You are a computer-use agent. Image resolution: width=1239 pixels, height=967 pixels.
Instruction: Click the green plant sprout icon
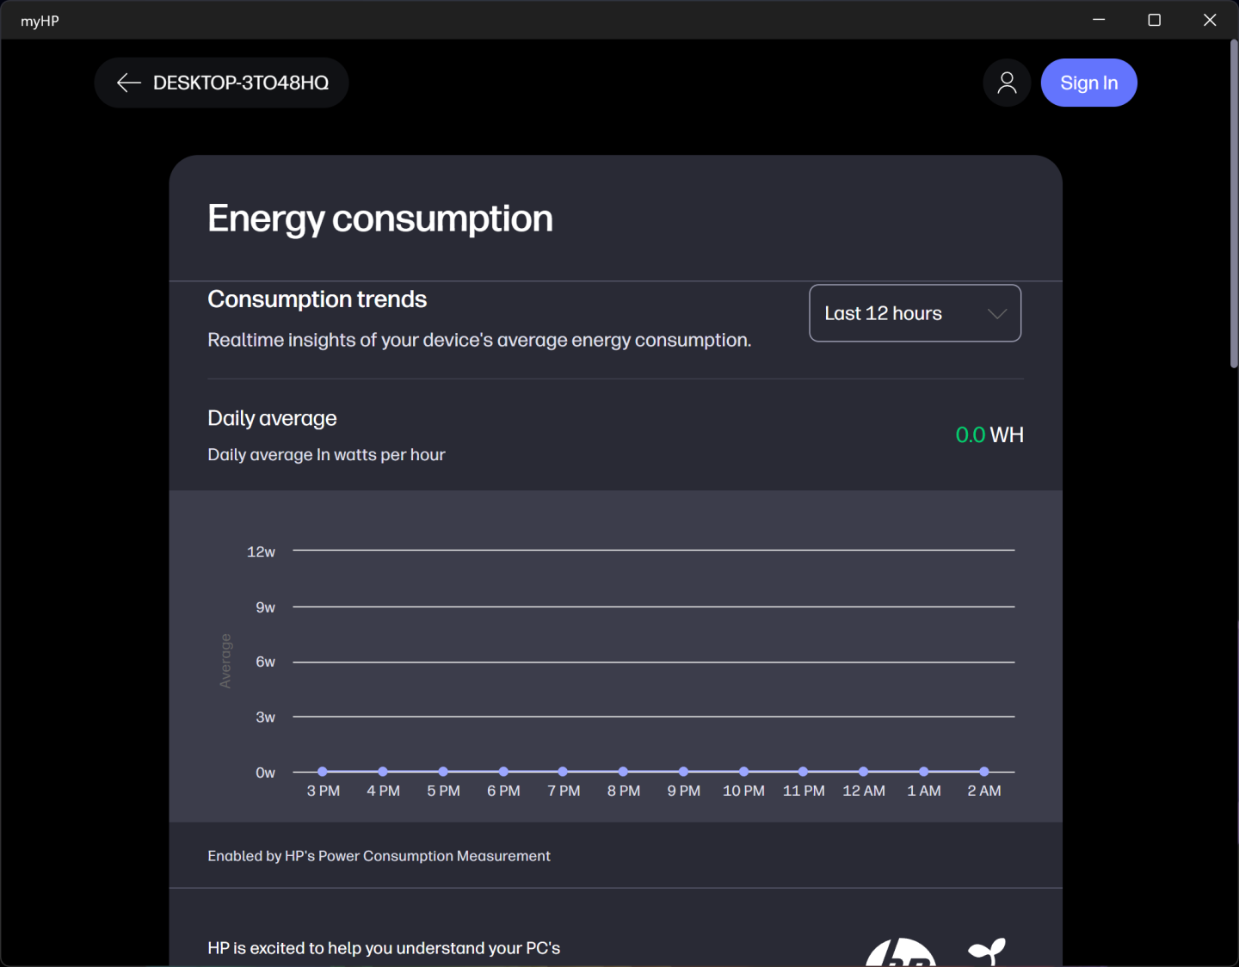987,952
